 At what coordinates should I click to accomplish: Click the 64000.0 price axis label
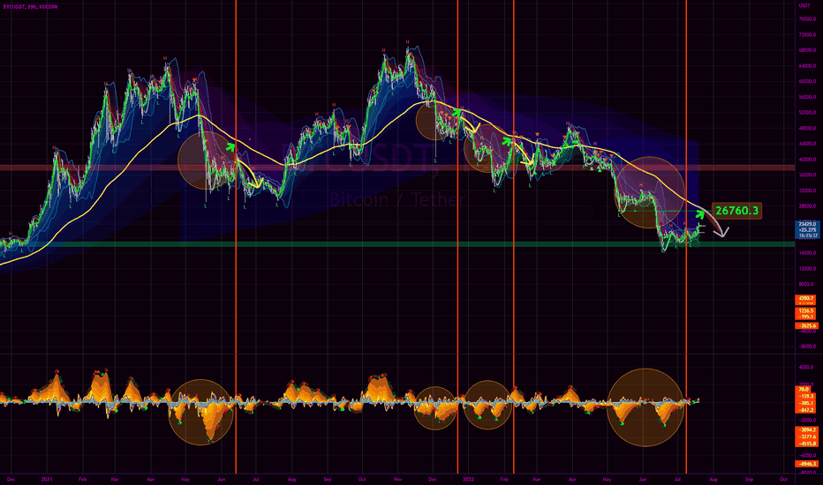[807, 66]
